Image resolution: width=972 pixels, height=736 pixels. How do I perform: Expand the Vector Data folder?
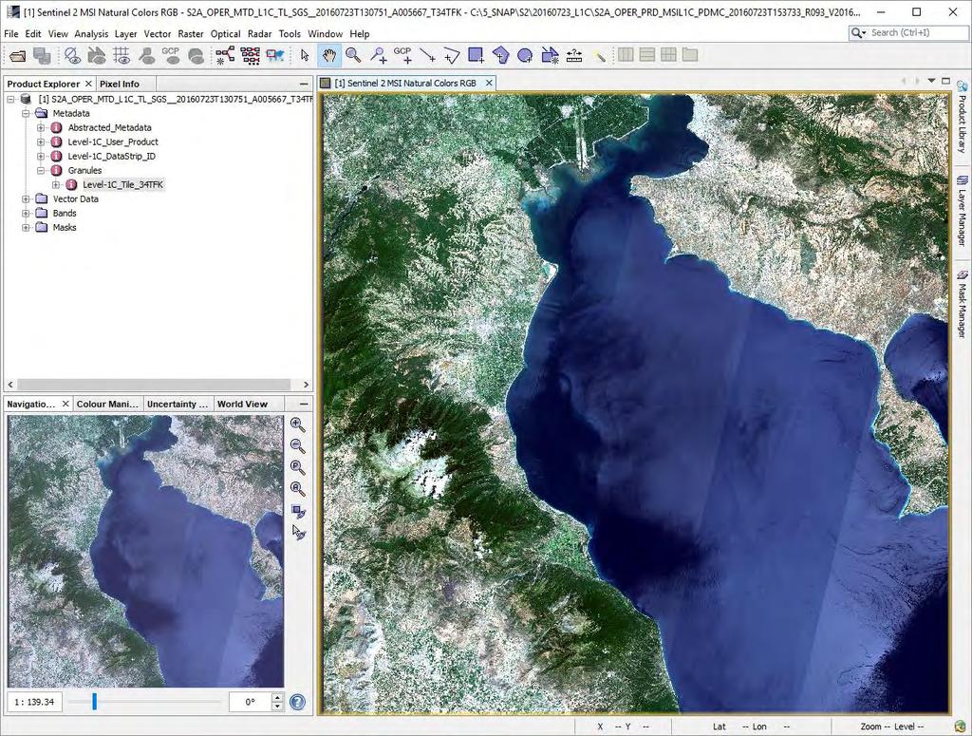pos(26,199)
